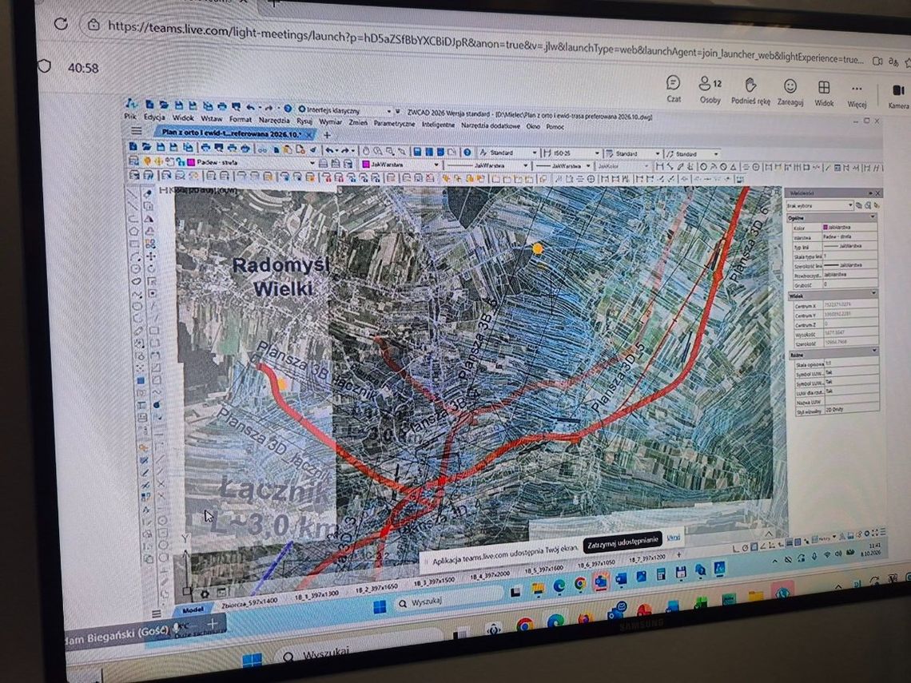Image resolution: width=911 pixels, height=683 pixels.
Task: Open Widok layout options in Teams
Action: [824, 93]
